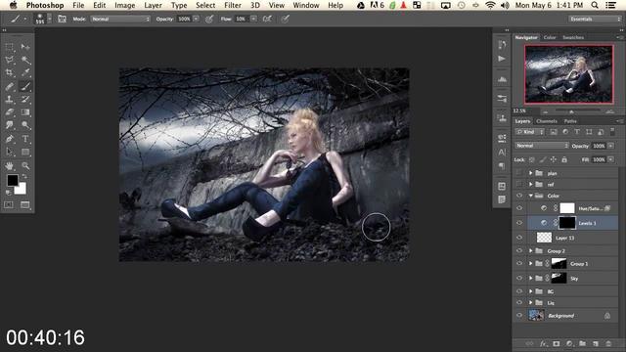The height and width of the screenshot is (352, 626).
Task: Select the Dodge tool
Action: 25,125
